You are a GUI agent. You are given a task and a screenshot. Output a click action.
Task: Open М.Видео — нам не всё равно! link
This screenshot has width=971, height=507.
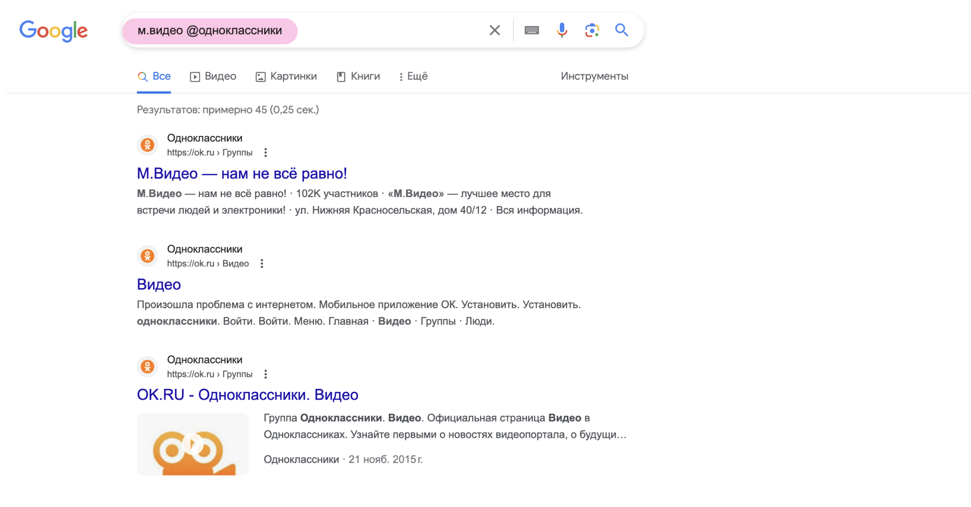pos(242,174)
